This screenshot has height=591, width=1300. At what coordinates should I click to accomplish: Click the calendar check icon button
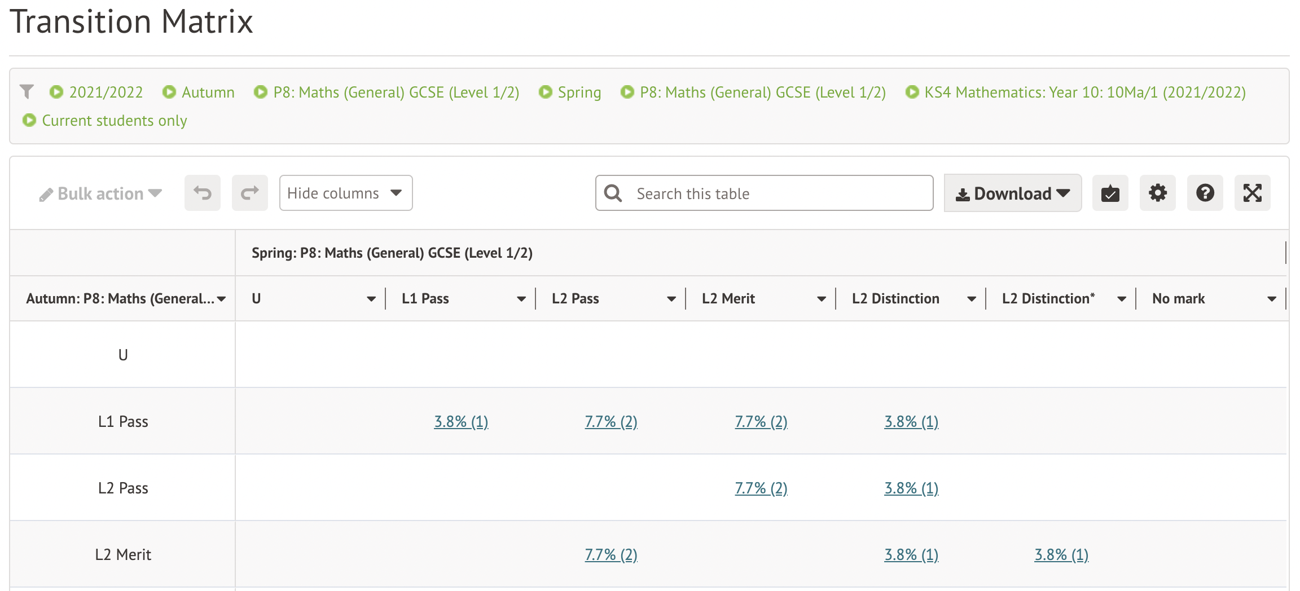pyautogui.click(x=1110, y=193)
